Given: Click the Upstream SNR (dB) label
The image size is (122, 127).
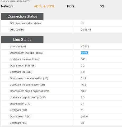Looking at the screenshot, I should pos(21,72).
